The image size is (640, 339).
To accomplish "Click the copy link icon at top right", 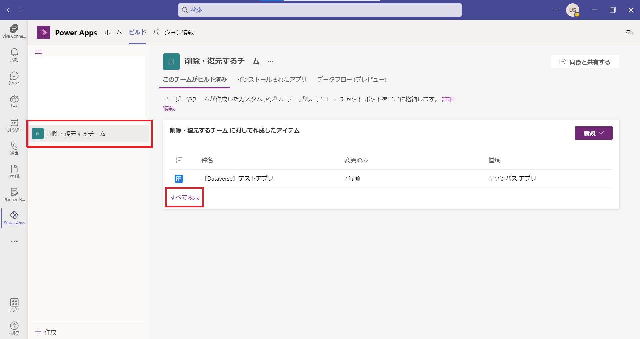I will click(629, 32).
